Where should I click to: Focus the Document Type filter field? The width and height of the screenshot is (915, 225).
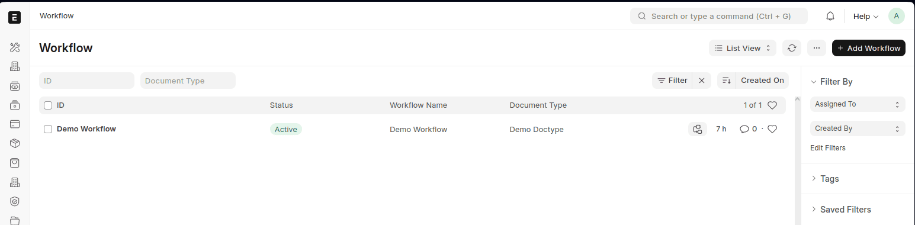pos(188,81)
